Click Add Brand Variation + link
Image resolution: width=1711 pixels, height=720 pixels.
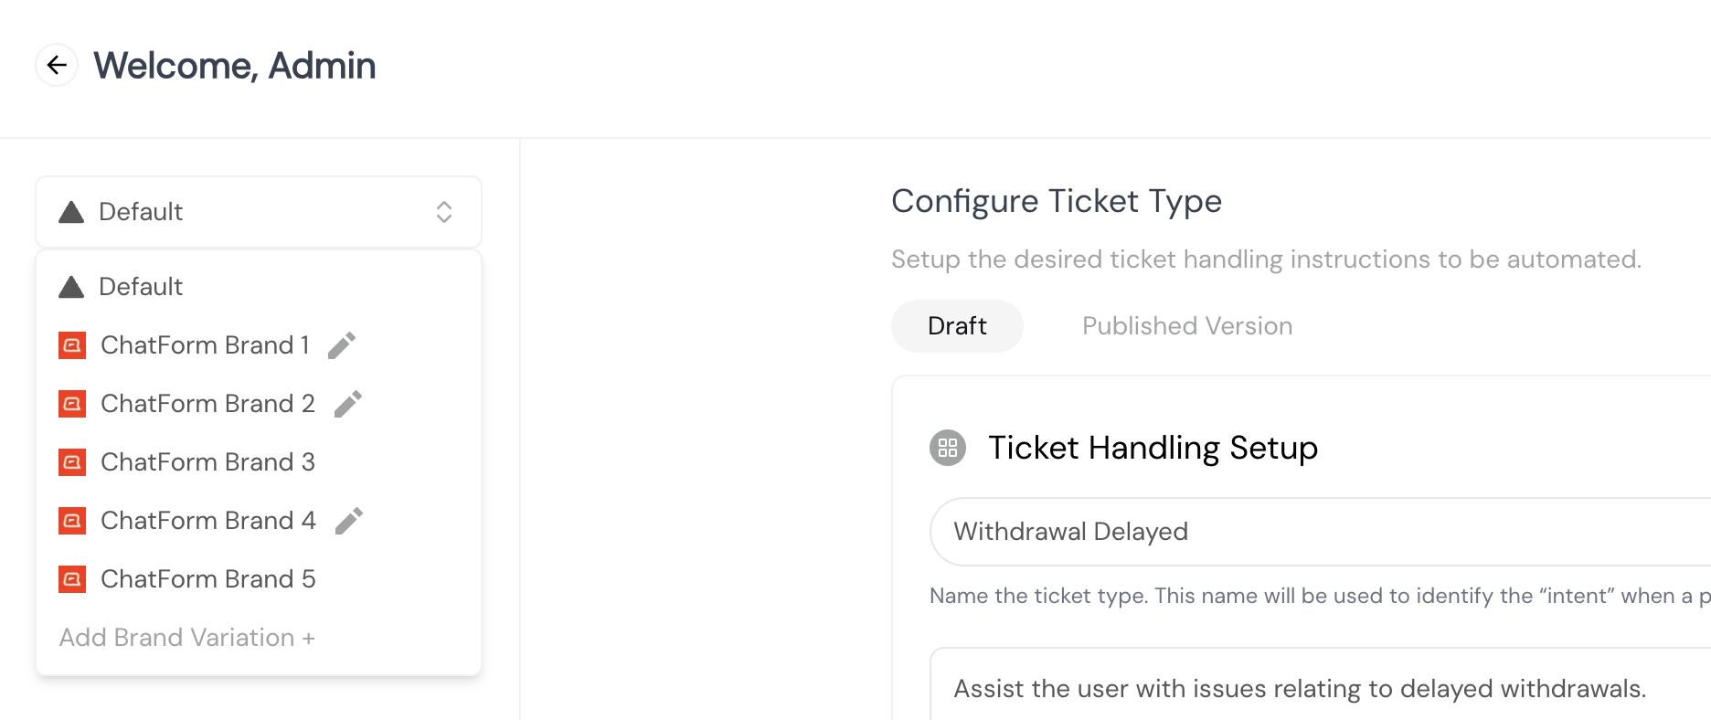(x=187, y=638)
